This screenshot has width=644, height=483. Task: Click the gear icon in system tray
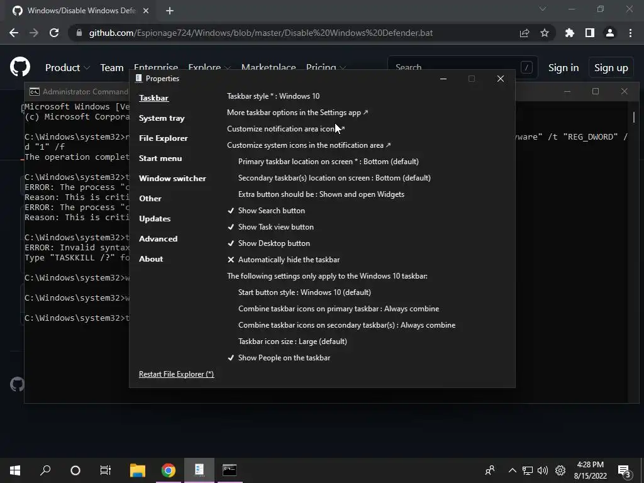click(560, 470)
